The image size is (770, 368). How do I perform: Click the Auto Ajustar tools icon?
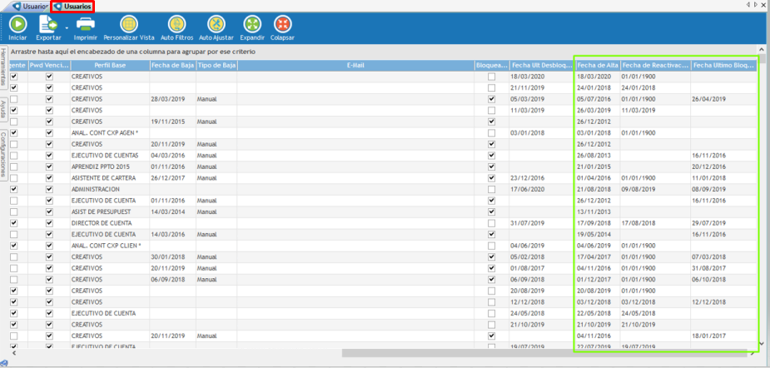pos(216,24)
